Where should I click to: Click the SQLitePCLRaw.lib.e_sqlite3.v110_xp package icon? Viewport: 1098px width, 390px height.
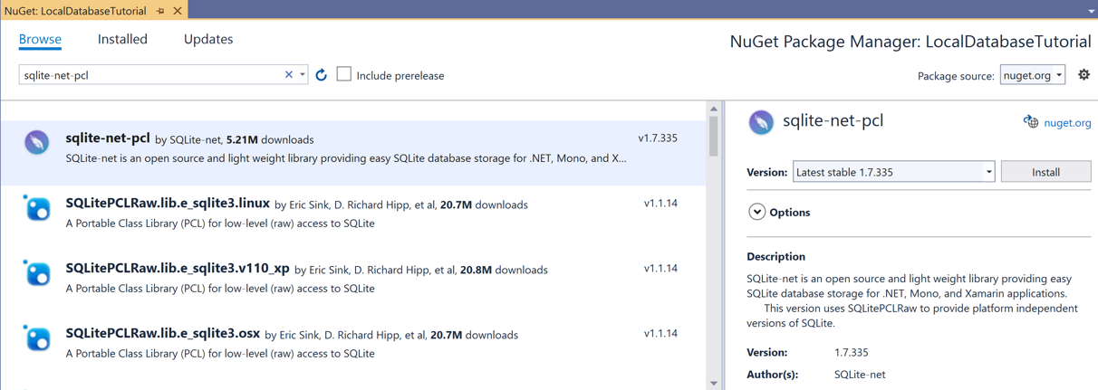coord(37,273)
